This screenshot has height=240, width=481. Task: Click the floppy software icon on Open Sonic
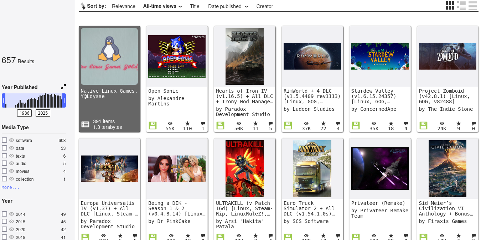152,125
